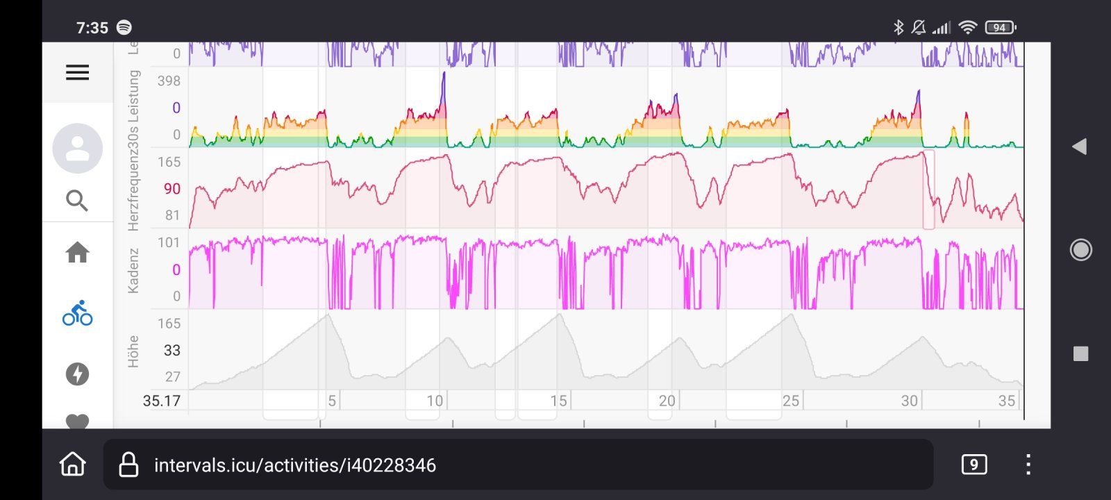Click the 30 minute axis tick

(909, 401)
